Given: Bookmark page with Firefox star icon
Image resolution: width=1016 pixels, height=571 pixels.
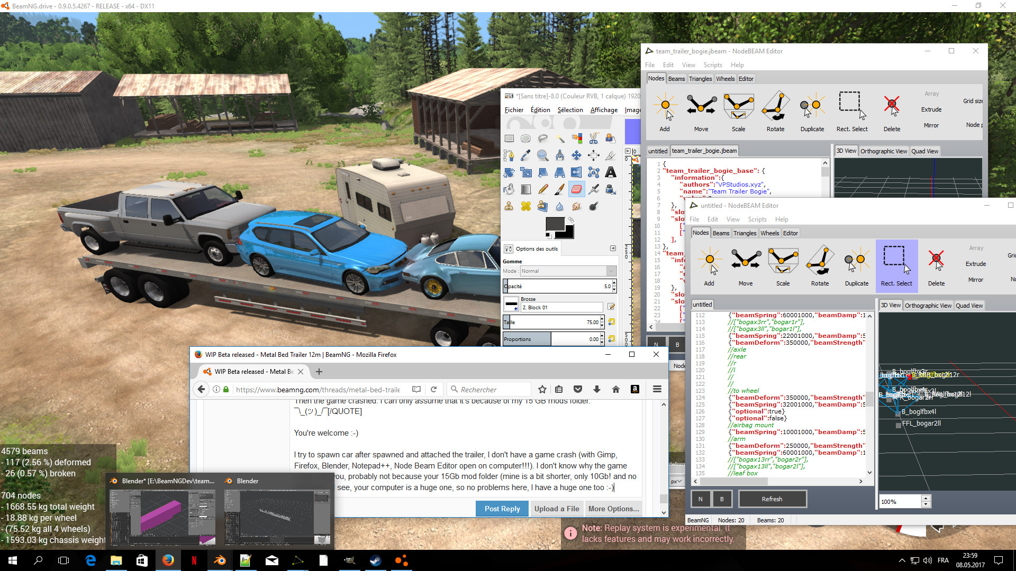Looking at the screenshot, I should point(542,390).
